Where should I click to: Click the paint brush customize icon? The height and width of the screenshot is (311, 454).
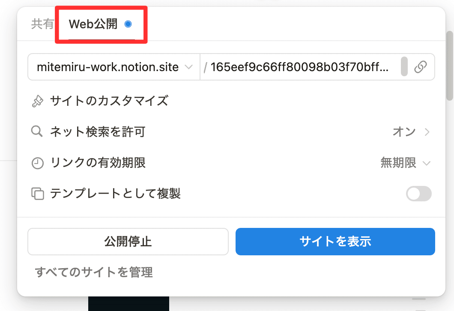tap(37, 102)
